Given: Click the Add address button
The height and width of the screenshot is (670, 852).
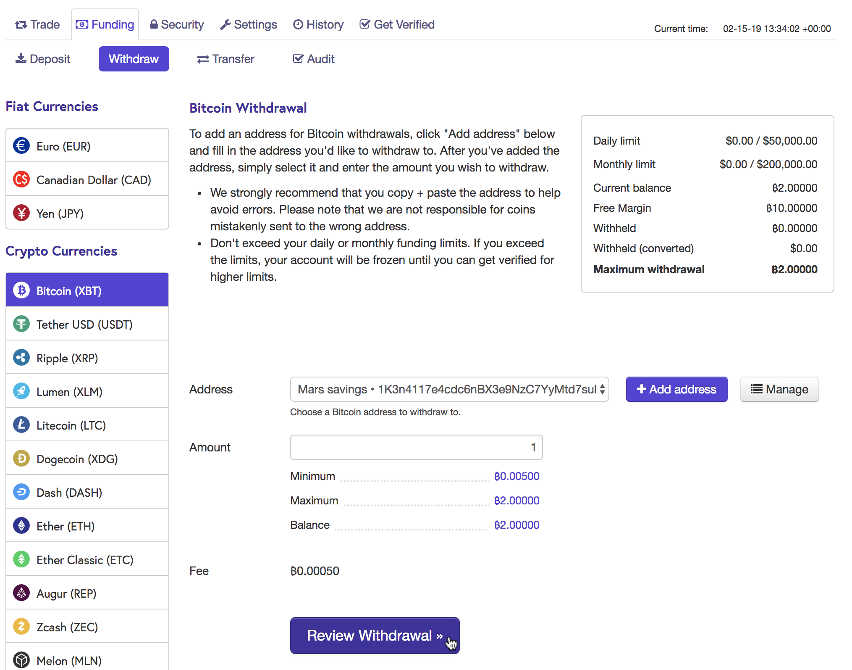Looking at the screenshot, I should pyautogui.click(x=676, y=389).
